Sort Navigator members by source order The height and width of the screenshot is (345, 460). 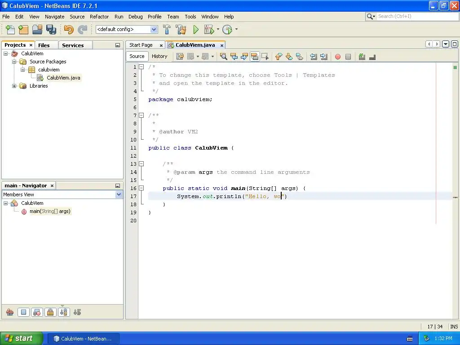77,312
